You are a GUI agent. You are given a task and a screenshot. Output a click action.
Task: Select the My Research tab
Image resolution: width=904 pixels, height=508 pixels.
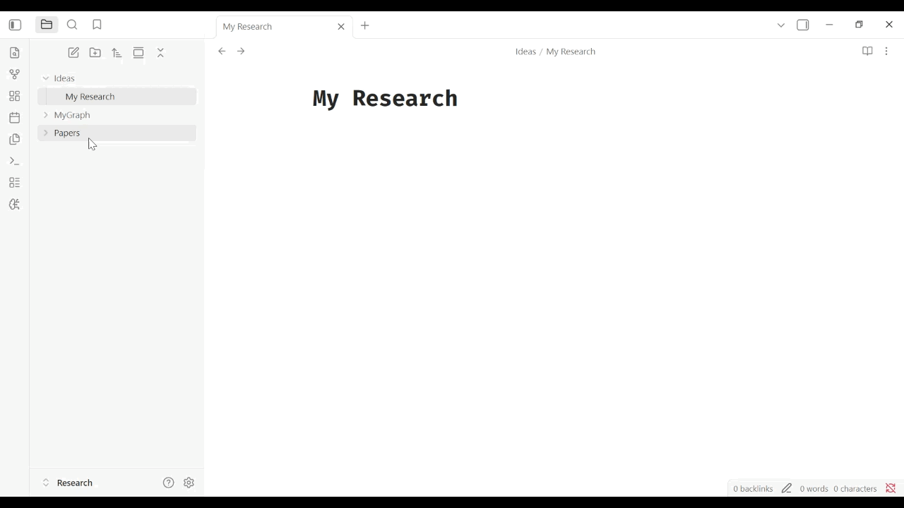[284, 27]
